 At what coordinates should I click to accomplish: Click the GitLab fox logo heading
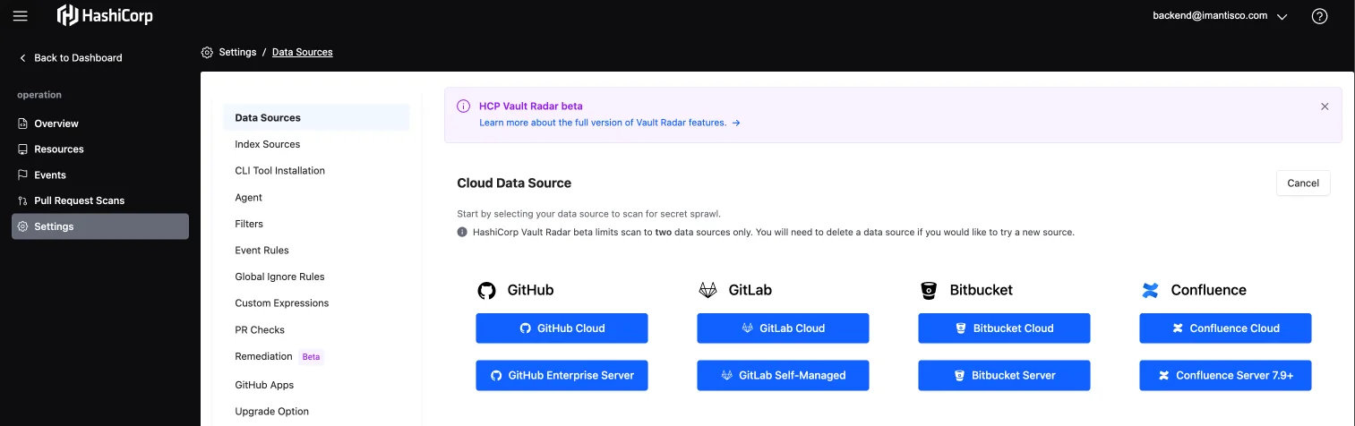pos(708,290)
